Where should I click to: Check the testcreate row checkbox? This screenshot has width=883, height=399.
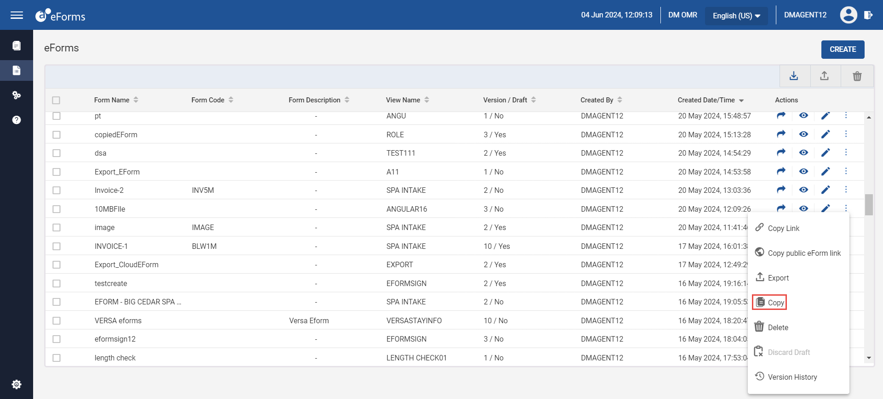click(57, 283)
